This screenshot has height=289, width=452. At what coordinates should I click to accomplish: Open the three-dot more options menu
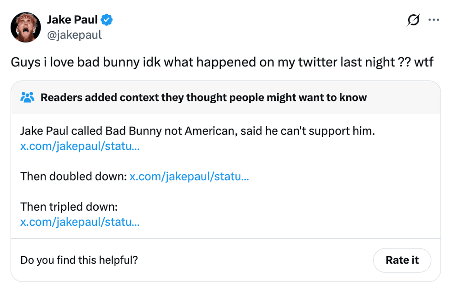click(x=434, y=20)
